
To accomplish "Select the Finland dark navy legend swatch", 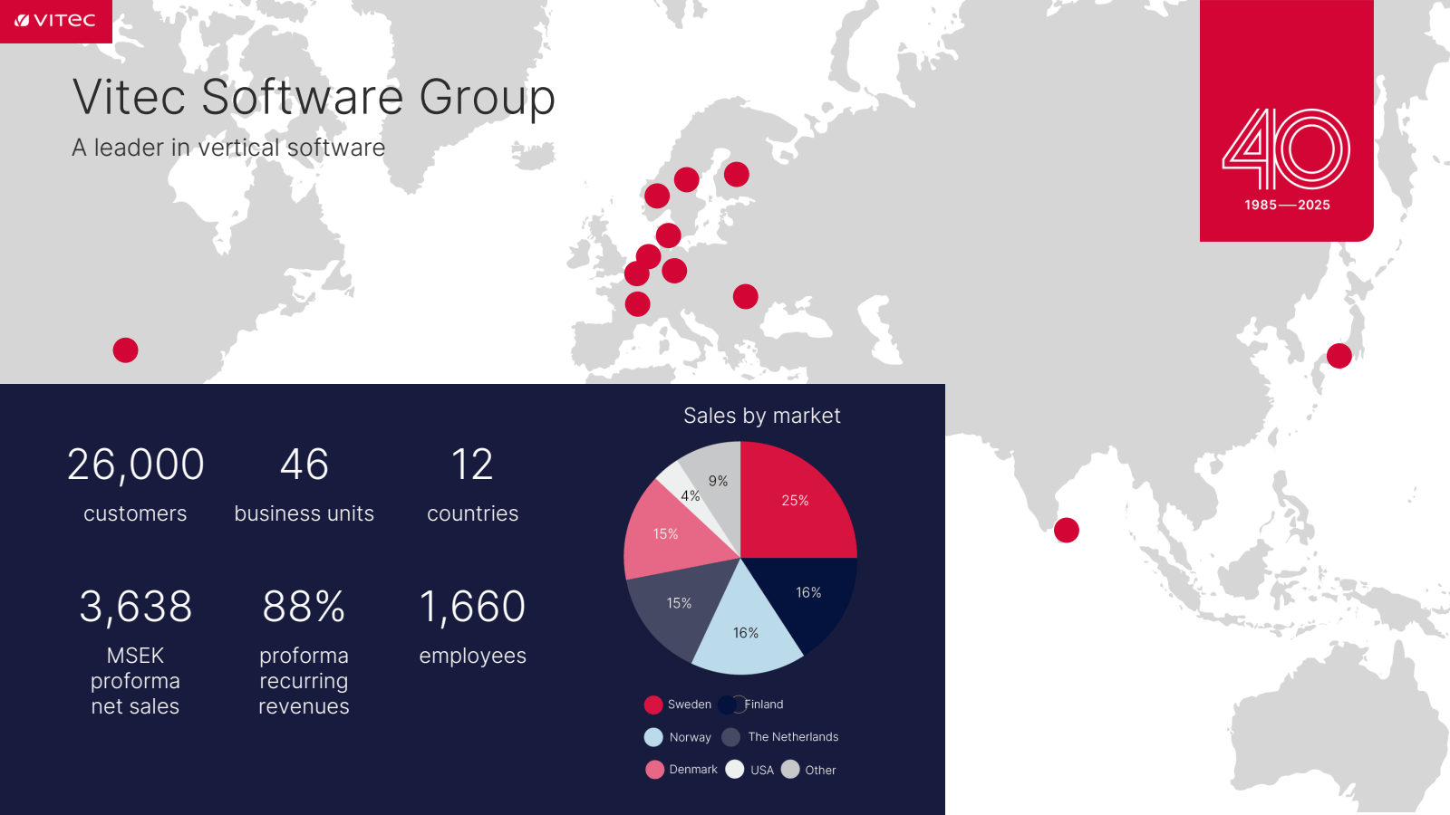I will (x=728, y=705).
